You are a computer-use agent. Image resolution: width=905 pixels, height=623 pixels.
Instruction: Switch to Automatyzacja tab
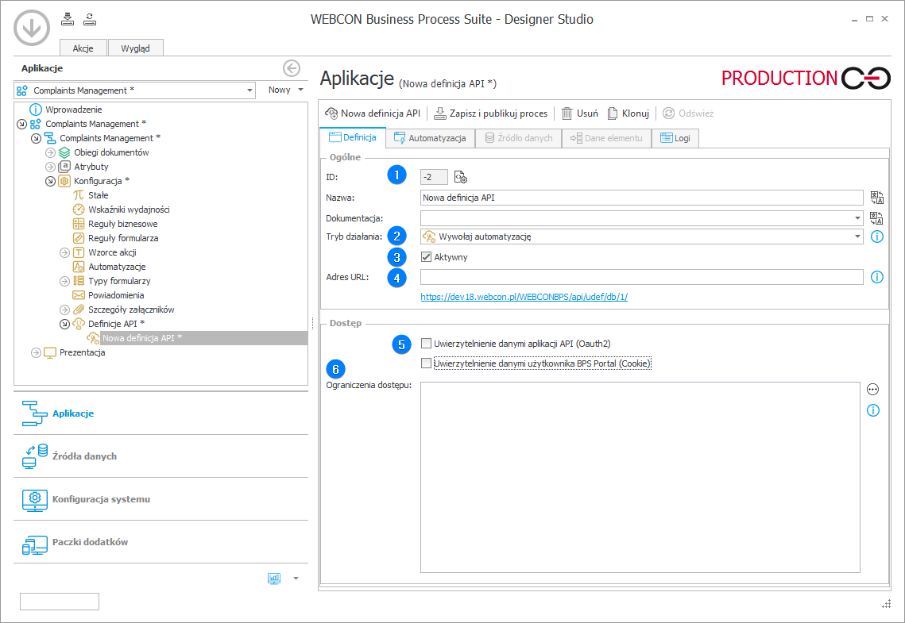[430, 138]
